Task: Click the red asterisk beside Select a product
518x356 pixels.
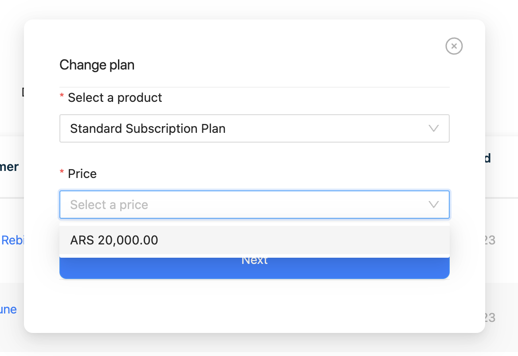Action: (x=62, y=96)
